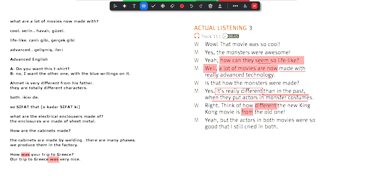This screenshot has height=196, width=366.
Task: Choose the spotlight plus tool
Action: 124,6
